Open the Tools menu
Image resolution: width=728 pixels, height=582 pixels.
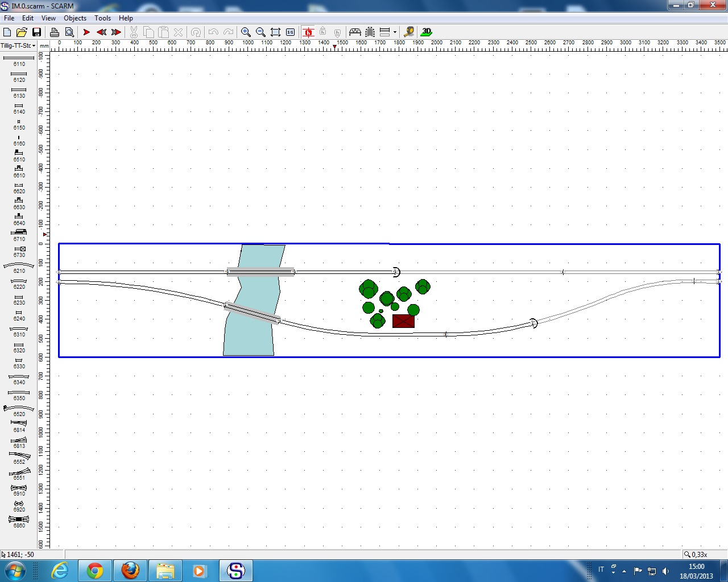(102, 18)
